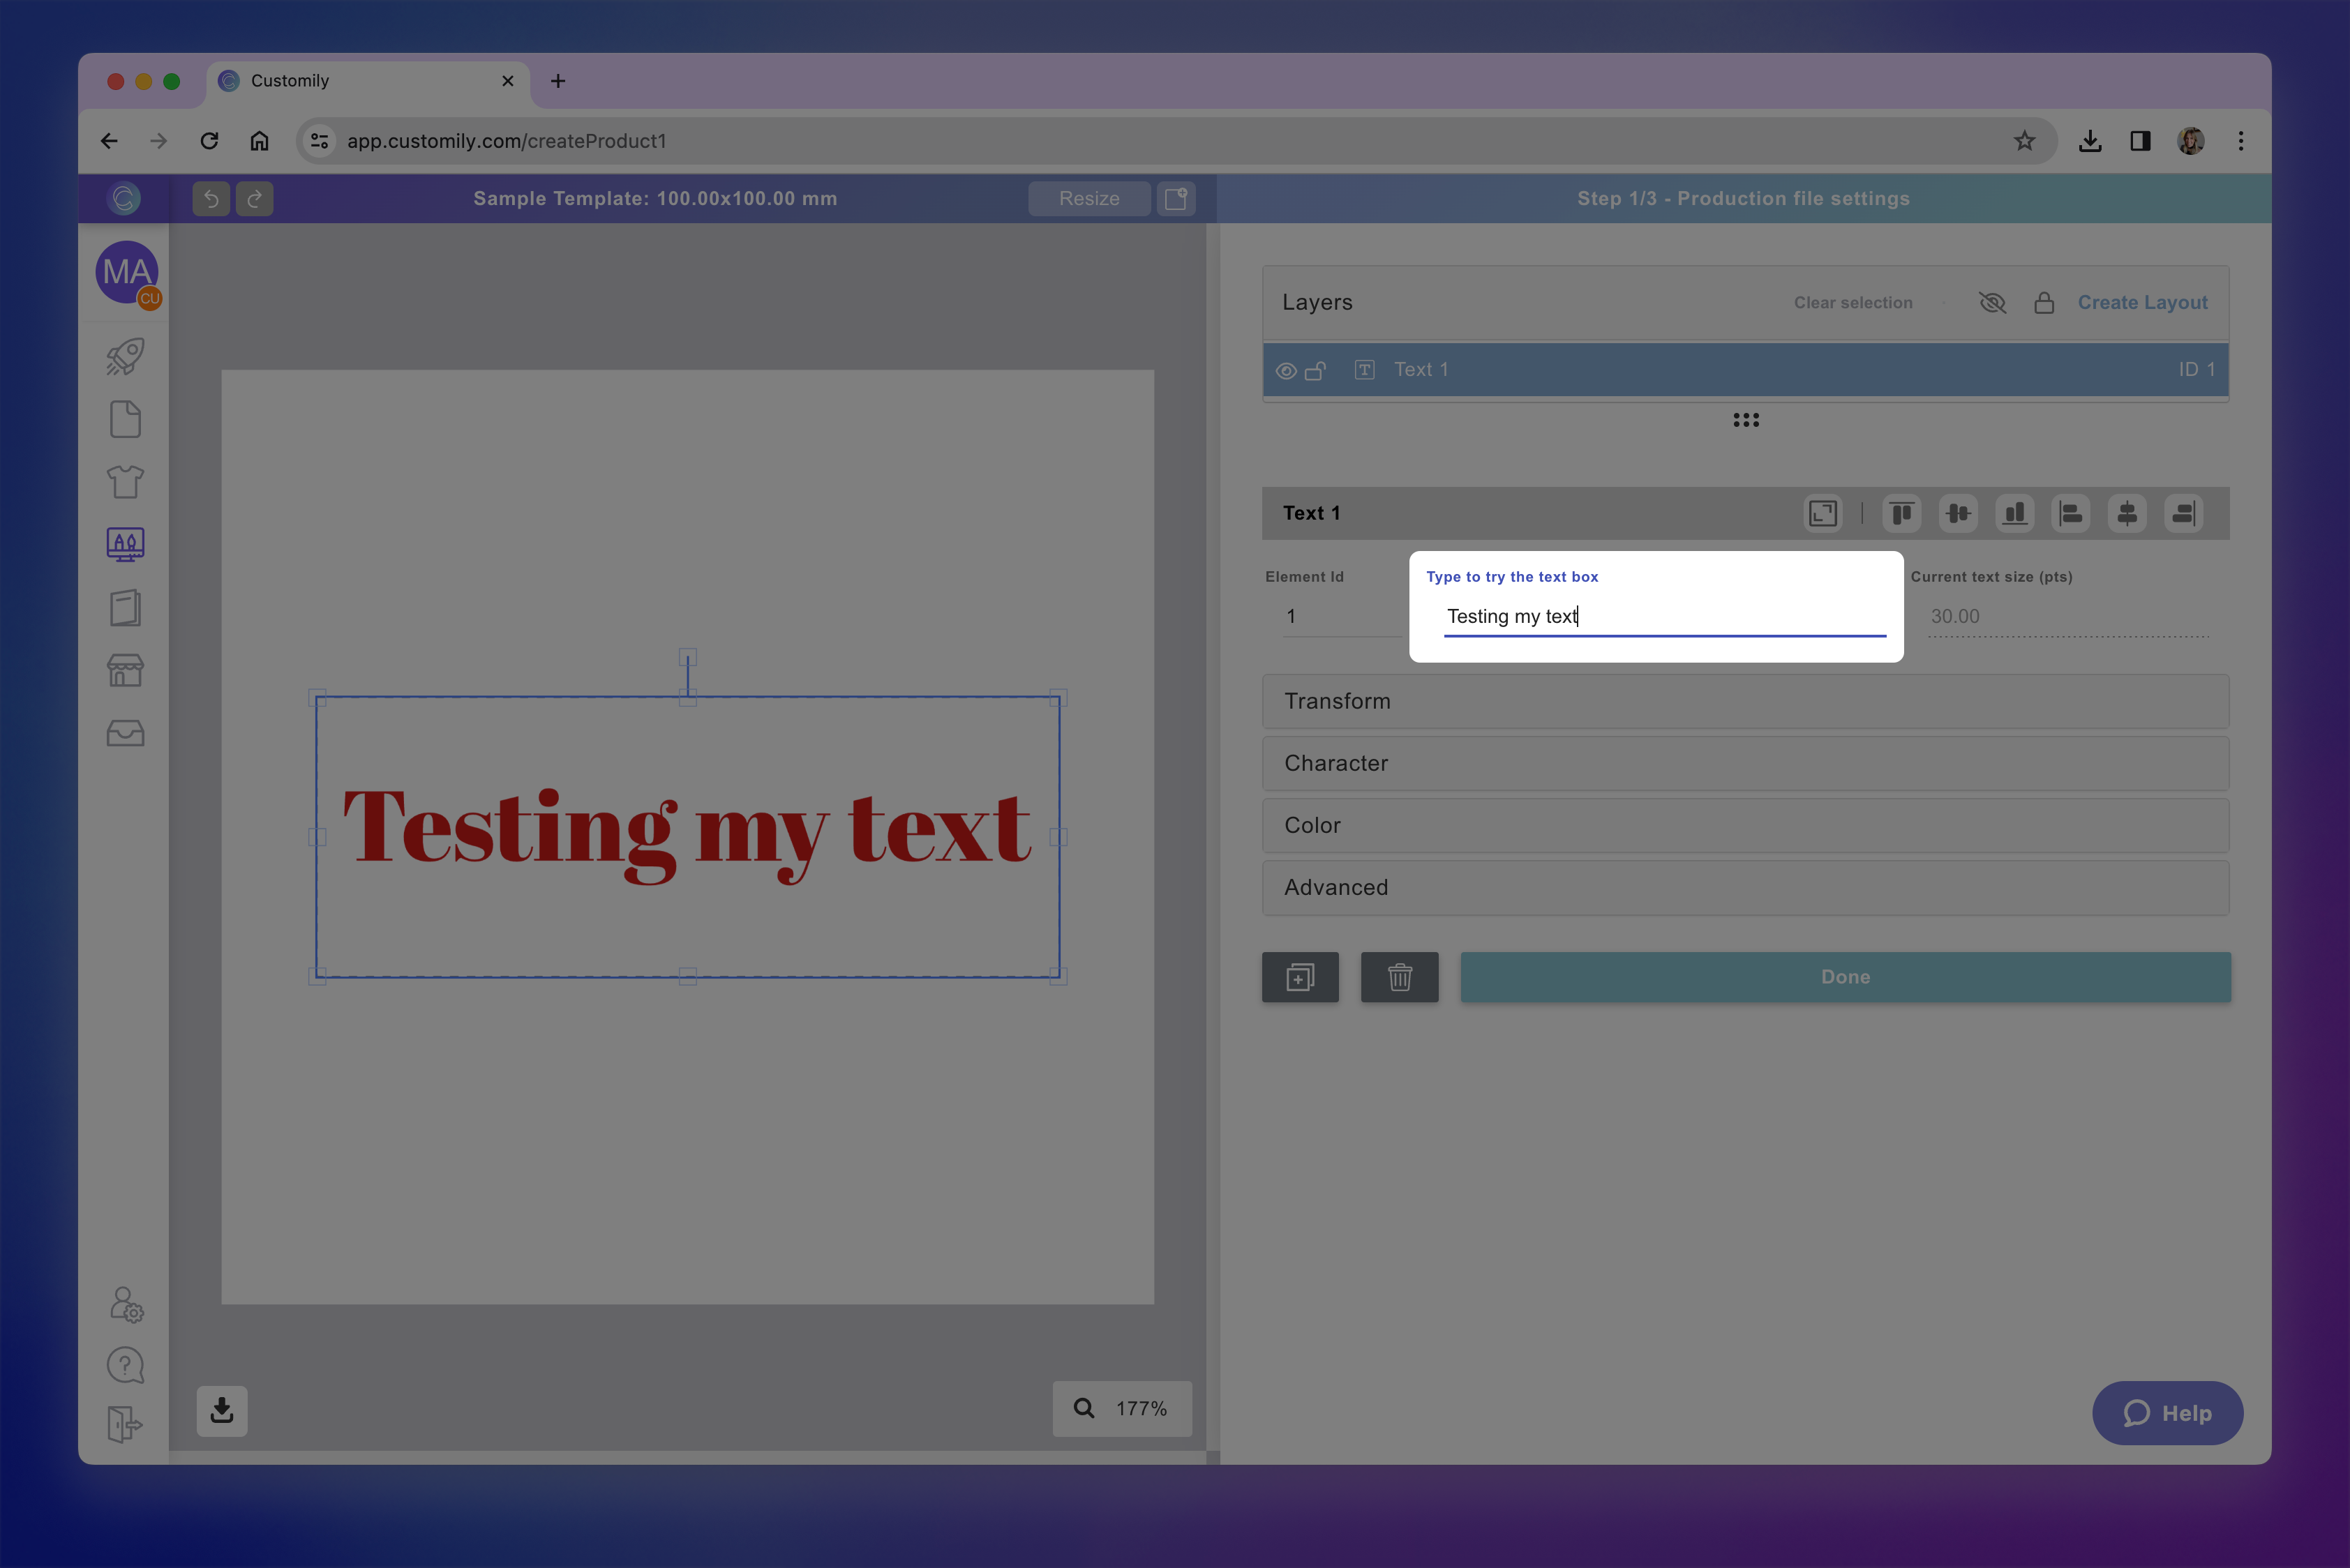
Task: Close the Customily browser tab
Action: click(x=507, y=81)
